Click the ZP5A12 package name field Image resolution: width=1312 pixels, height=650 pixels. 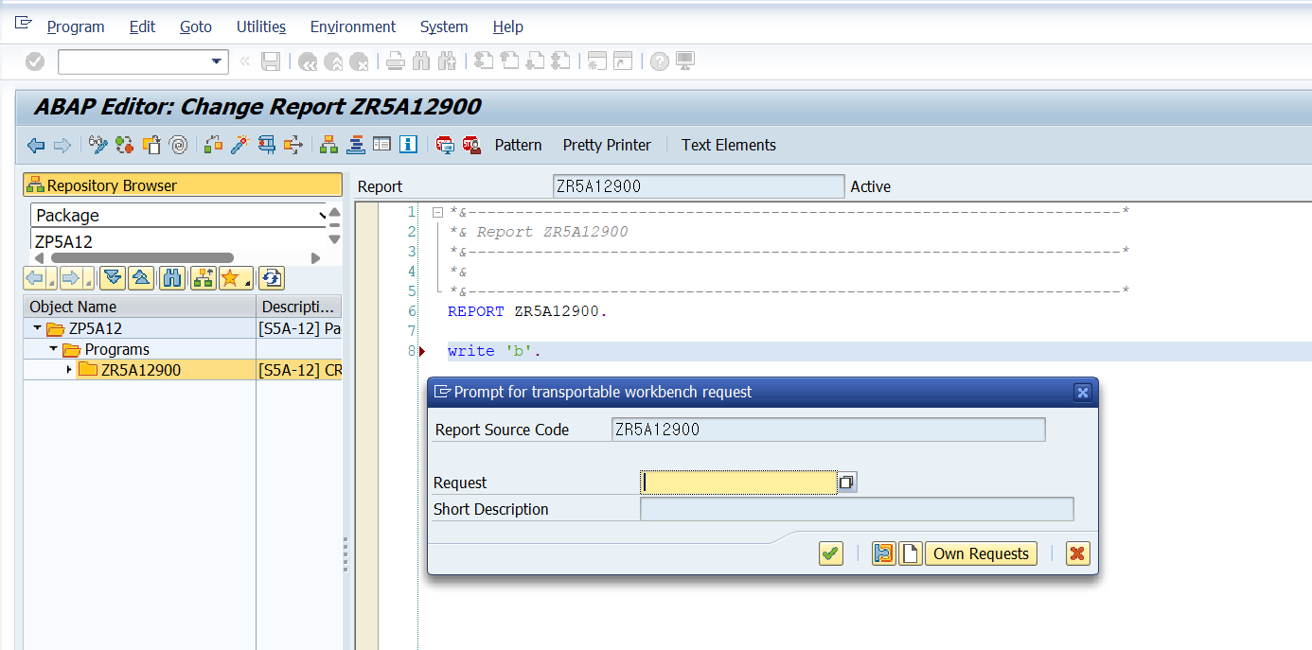pos(178,241)
